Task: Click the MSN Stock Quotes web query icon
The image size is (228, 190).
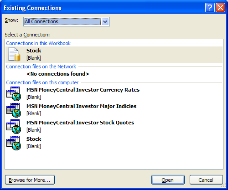Action: (x=14, y=127)
